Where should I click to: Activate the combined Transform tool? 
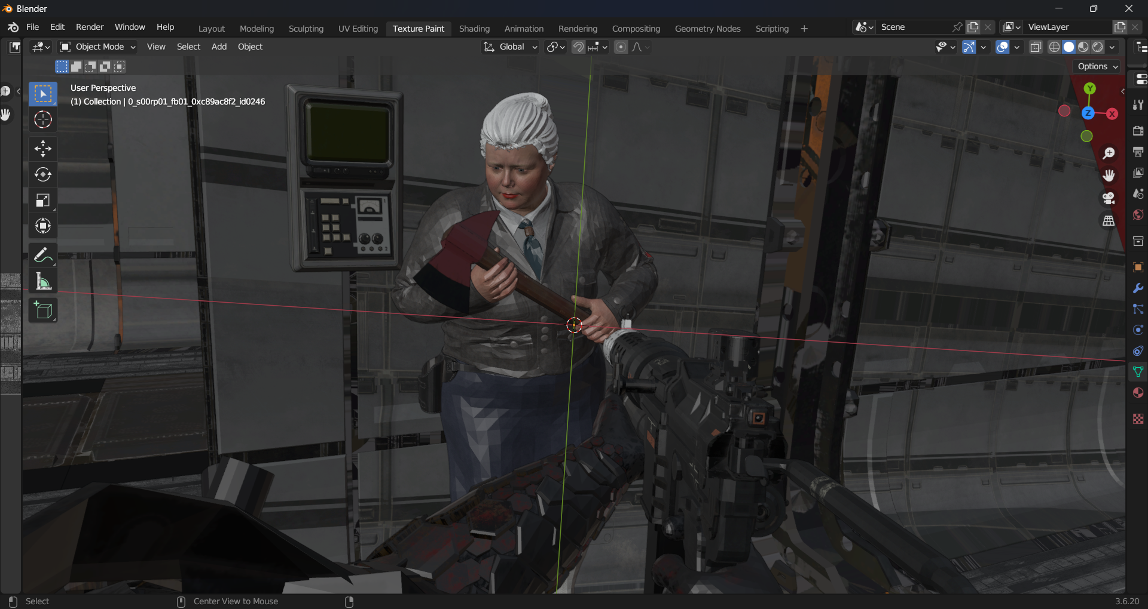point(43,226)
